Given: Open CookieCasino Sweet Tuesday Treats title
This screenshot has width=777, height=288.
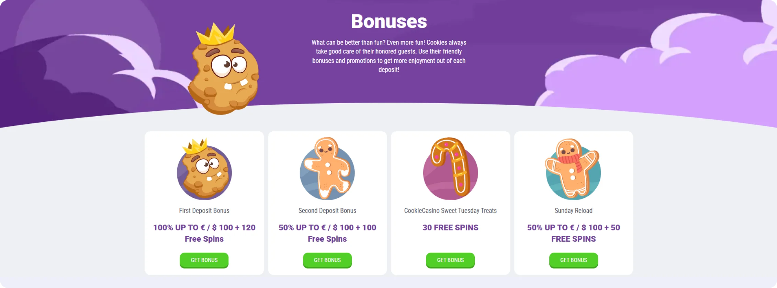Looking at the screenshot, I should coord(450,211).
